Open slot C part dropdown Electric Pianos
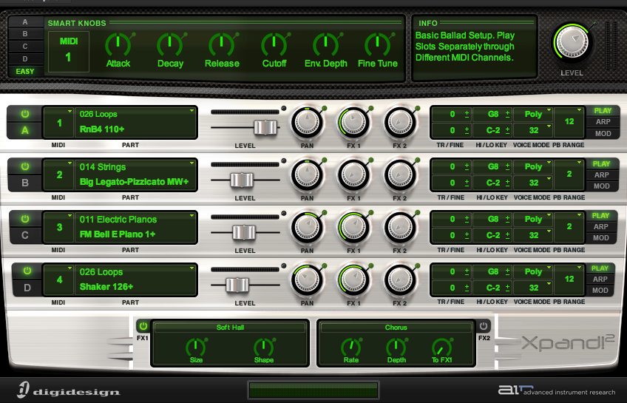Image resolution: width=627 pixels, height=403 pixels. pos(136,227)
